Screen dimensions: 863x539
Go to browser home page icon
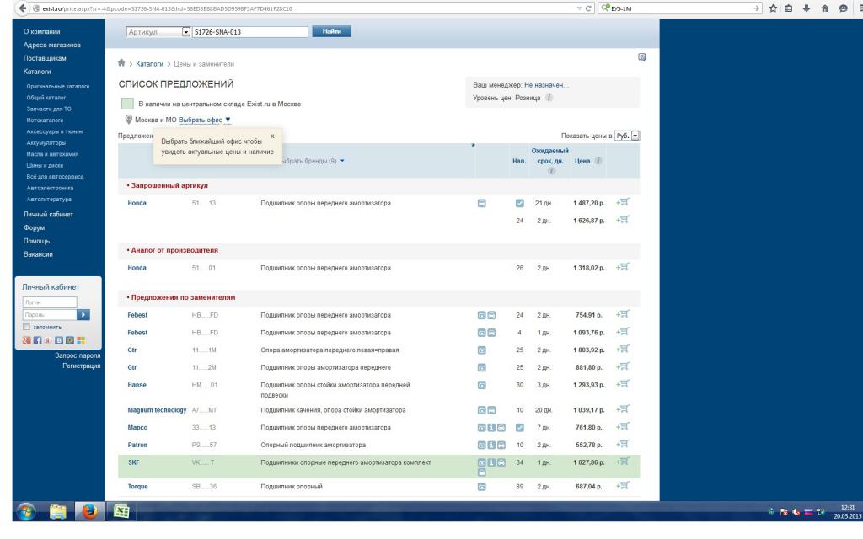824,8
